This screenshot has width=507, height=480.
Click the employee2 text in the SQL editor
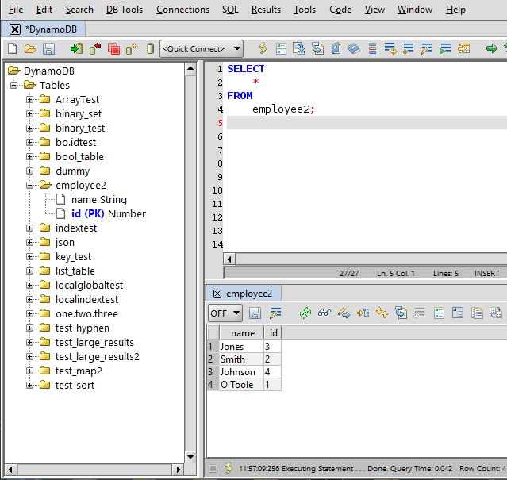click(x=281, y=109)
